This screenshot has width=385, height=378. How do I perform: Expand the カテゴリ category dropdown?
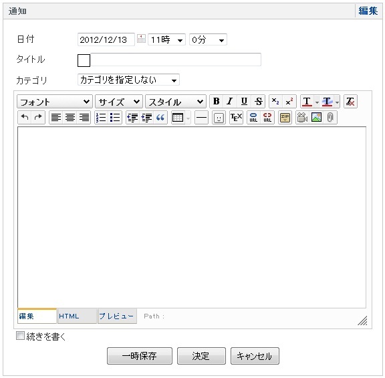[x=128, y=80]
